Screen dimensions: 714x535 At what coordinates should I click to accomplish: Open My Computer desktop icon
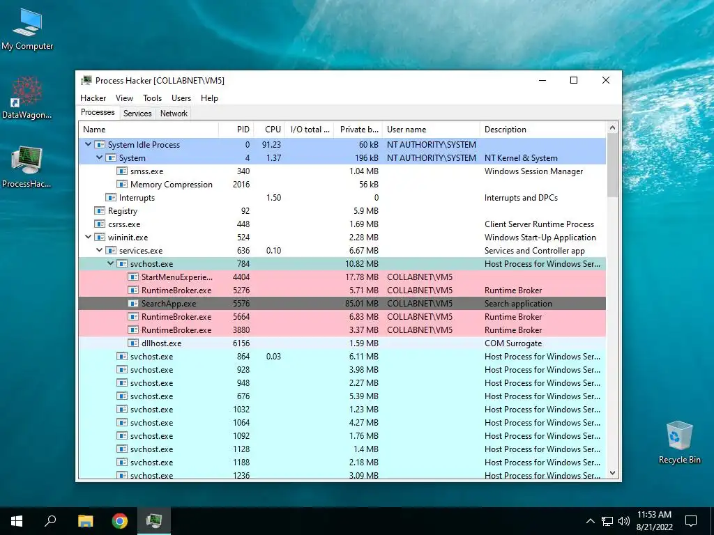27,29
